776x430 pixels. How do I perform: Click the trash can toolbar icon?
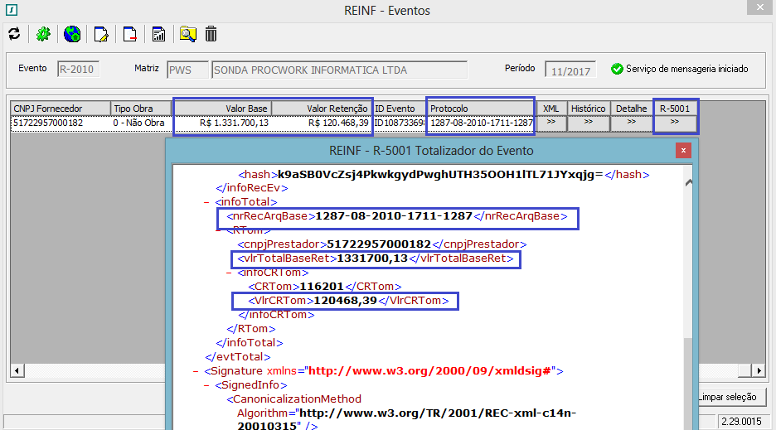(211, 34)
